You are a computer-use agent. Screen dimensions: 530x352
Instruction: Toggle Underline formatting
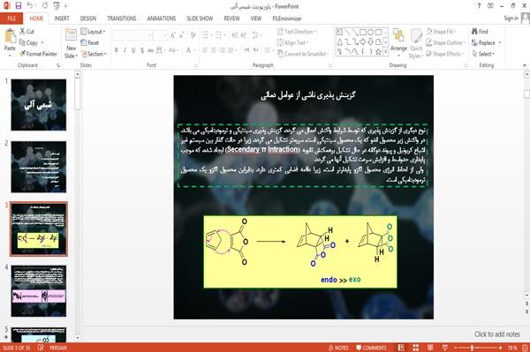133,50
